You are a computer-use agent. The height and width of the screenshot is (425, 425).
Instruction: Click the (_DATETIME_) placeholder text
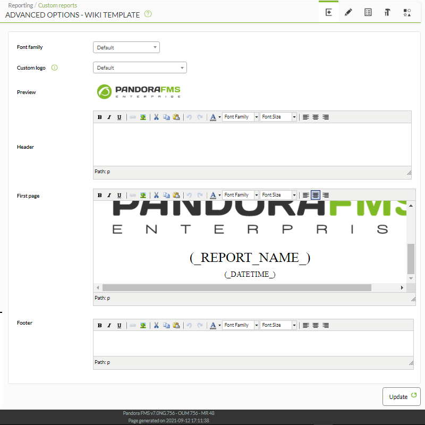[250, 274]
